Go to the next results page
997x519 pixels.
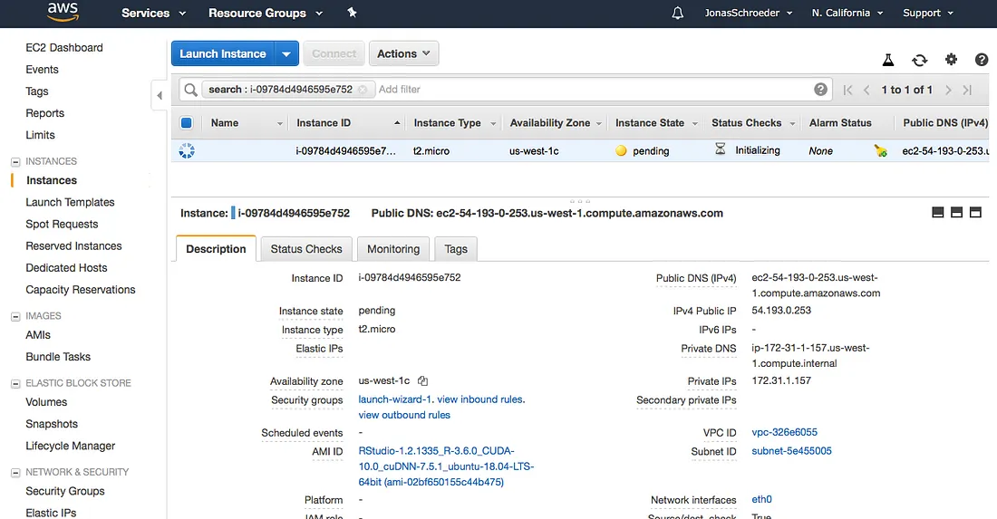click(x=948, y=91)
